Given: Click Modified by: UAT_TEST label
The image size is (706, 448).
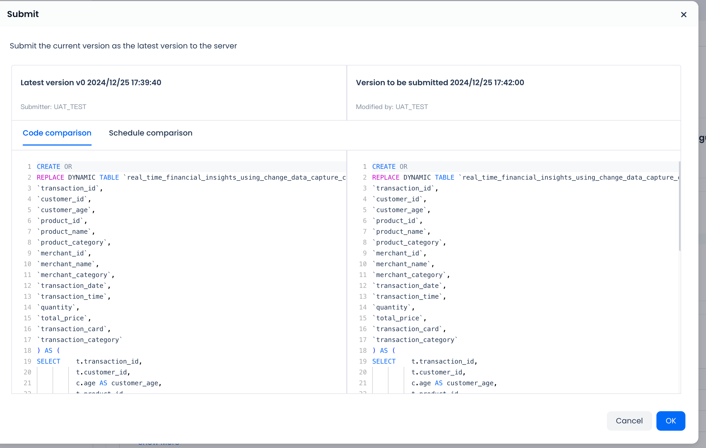Looking at the screenshot, I should coord(392,107).
